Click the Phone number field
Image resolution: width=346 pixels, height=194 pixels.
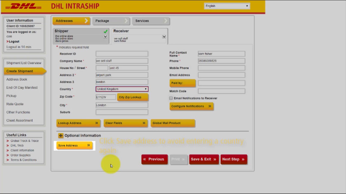point(222,61)
